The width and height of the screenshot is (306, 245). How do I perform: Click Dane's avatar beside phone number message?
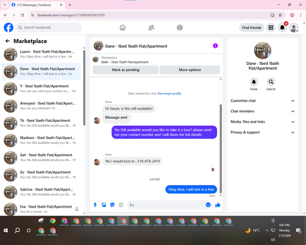[x=97, y=162]
